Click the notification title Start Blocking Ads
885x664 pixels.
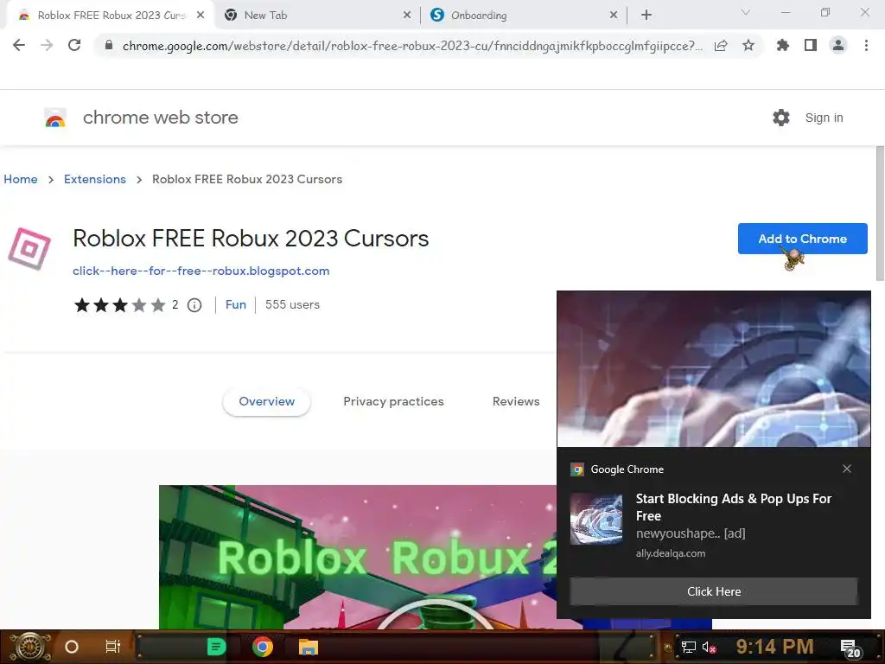(x=734, y=507)
